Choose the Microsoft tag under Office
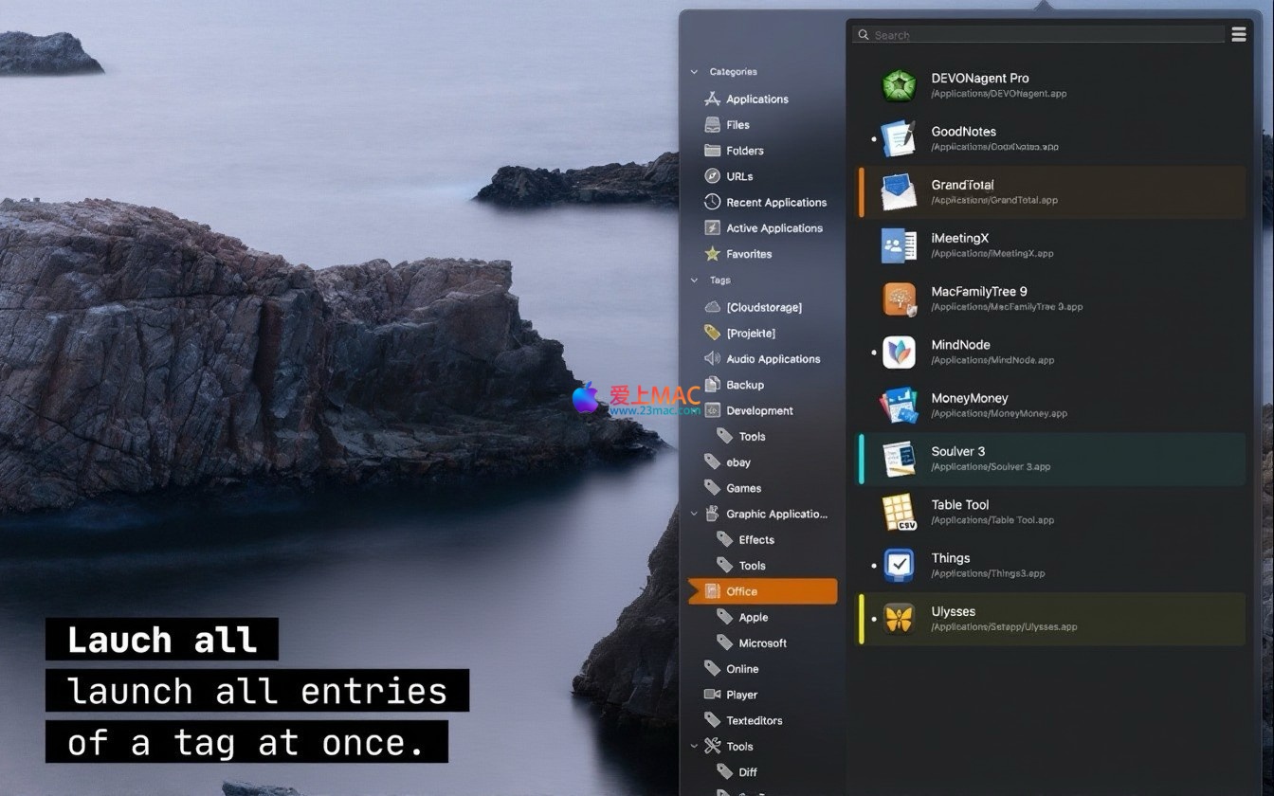 tap(762, 643)
